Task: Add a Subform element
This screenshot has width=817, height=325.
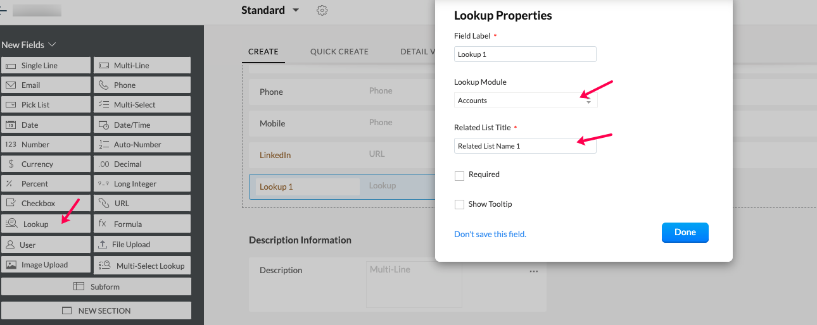Action: [96, 286]
